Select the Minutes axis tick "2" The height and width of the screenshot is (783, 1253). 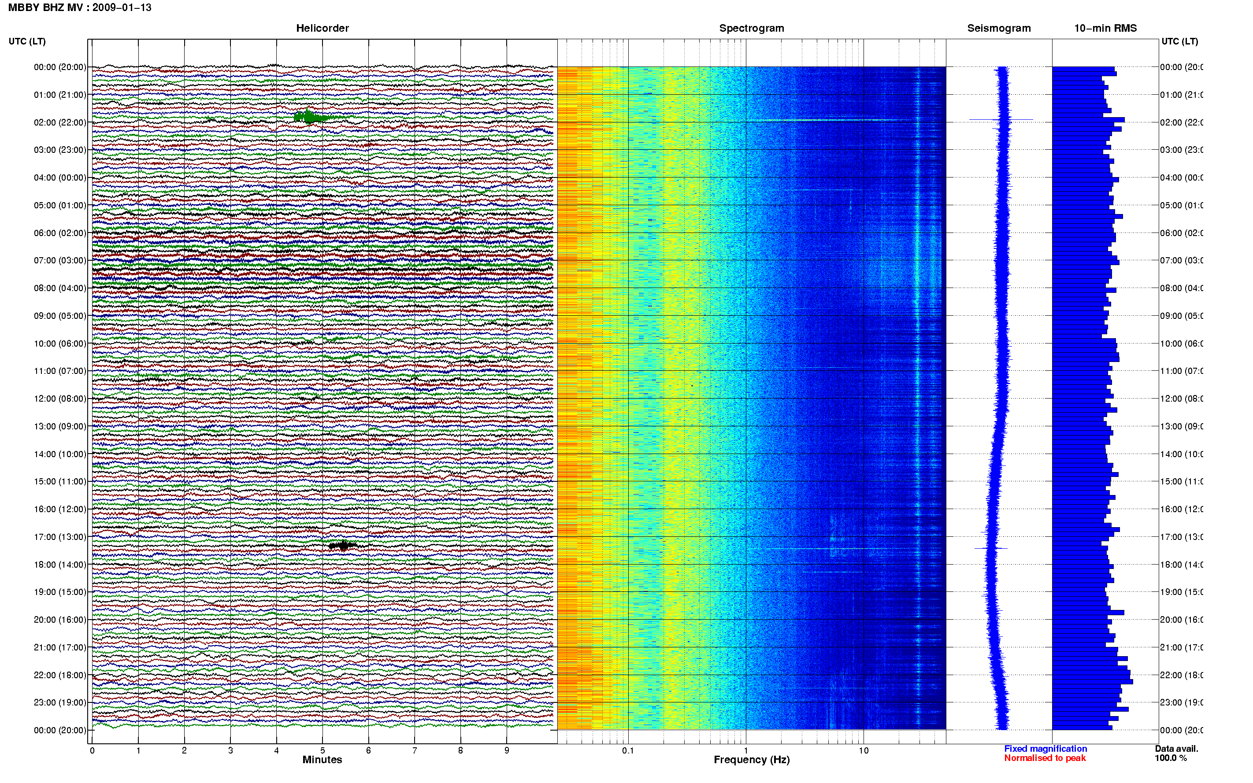[185, 750]
